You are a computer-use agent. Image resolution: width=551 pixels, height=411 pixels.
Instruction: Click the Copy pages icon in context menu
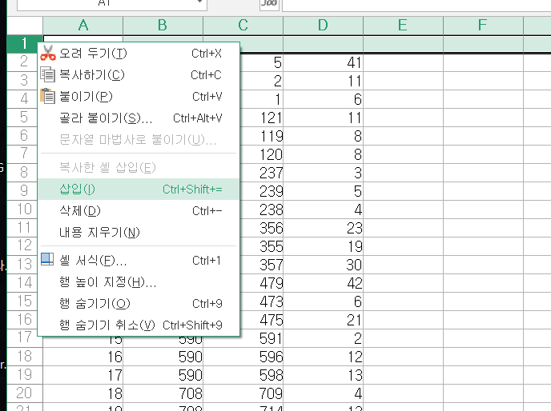pos(47,74)
